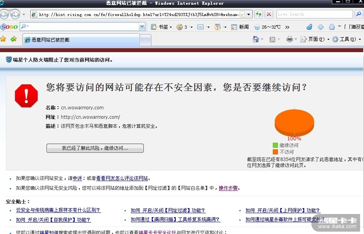Click the green Refresh page icon
Screen dimensions: 364x234
258,15
